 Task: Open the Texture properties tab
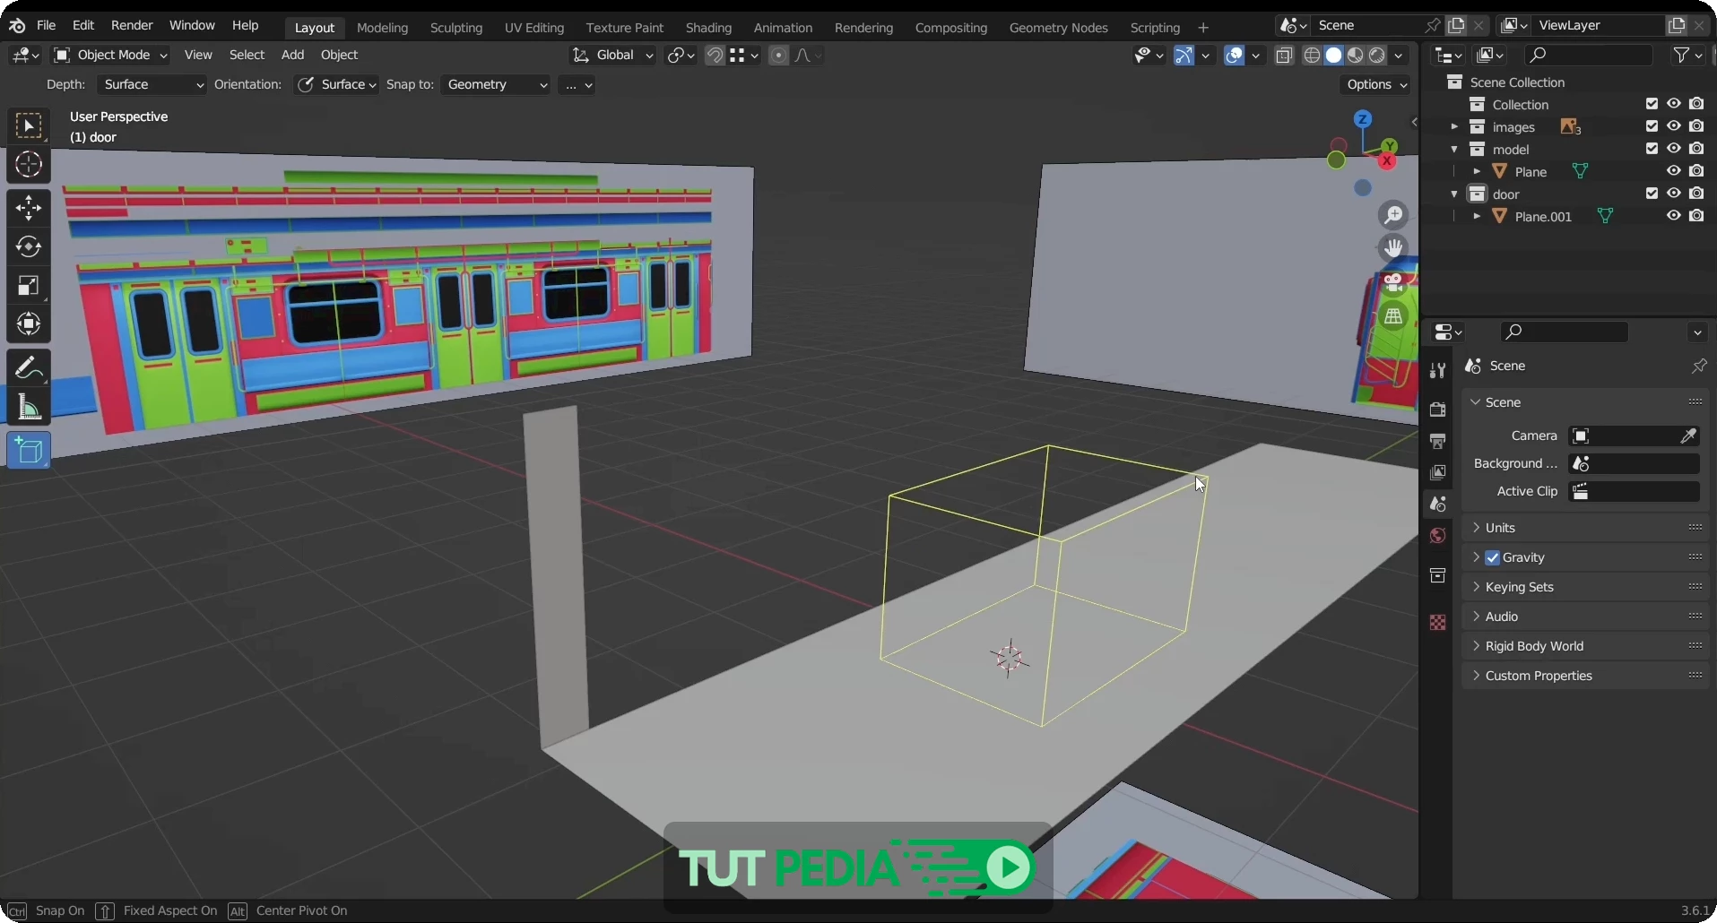point(1438,622)
